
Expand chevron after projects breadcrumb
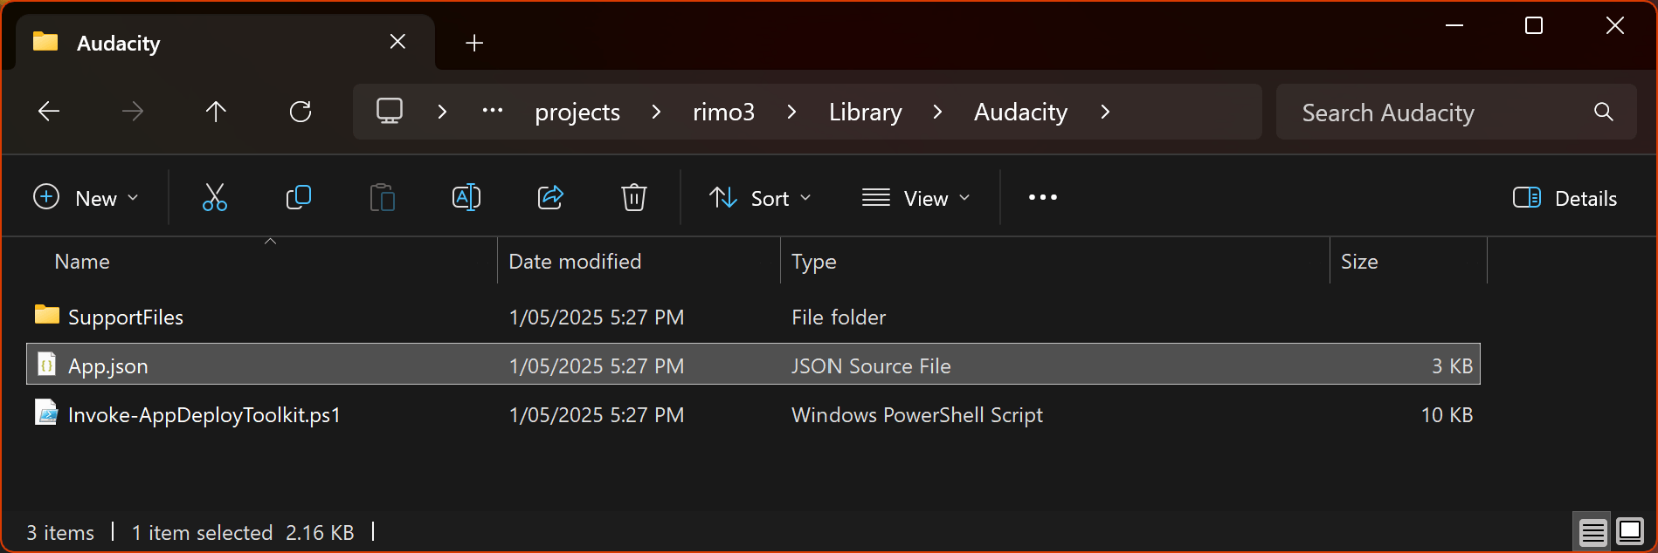[656, 112]
